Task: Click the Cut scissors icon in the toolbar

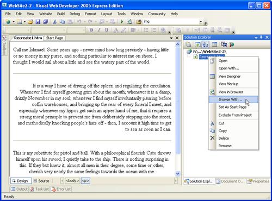Action: tap(54, 22)
